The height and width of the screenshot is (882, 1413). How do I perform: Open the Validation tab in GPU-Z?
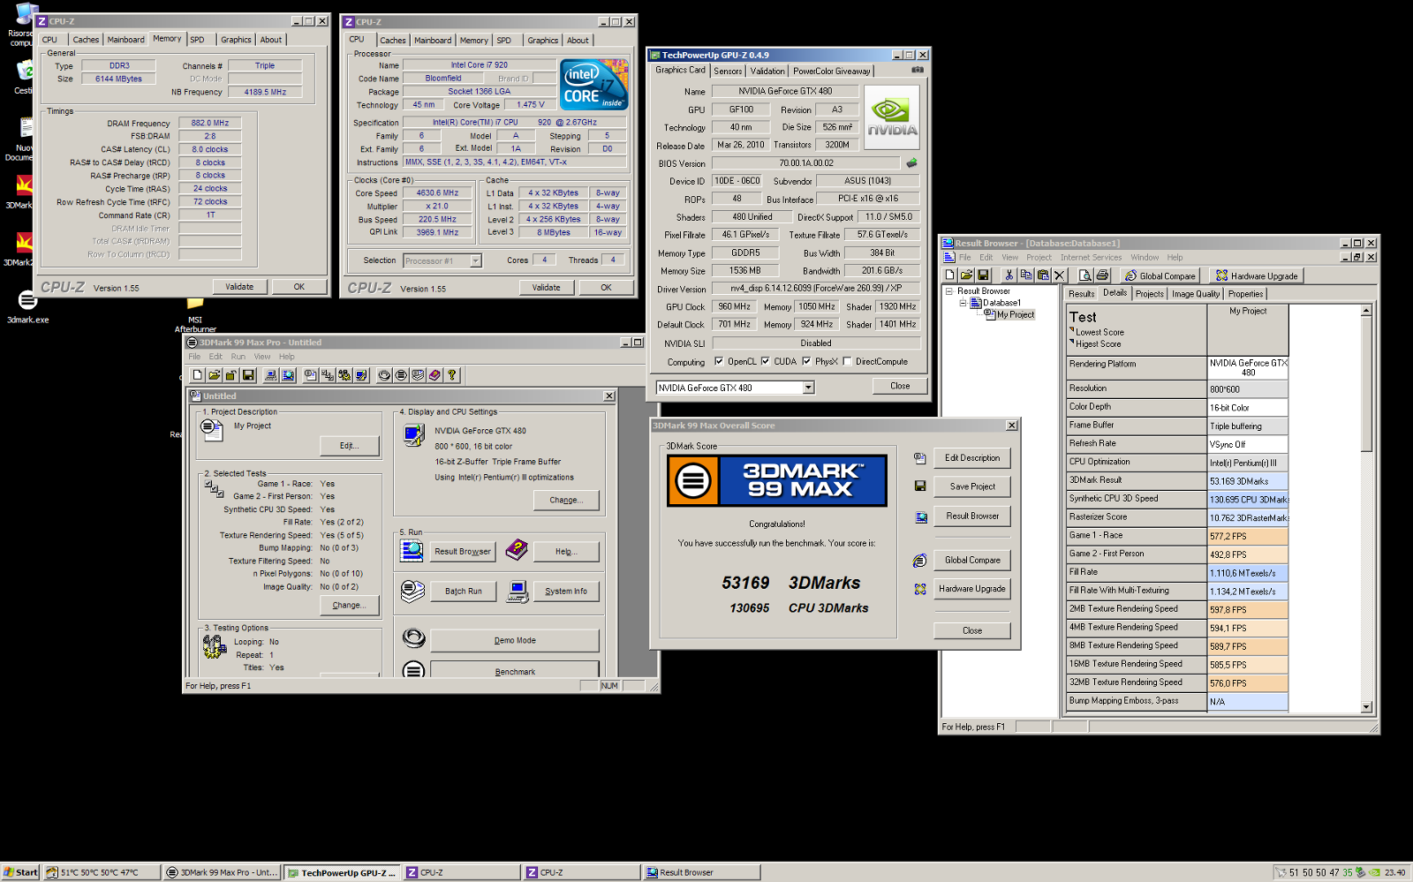click(767, 72)
